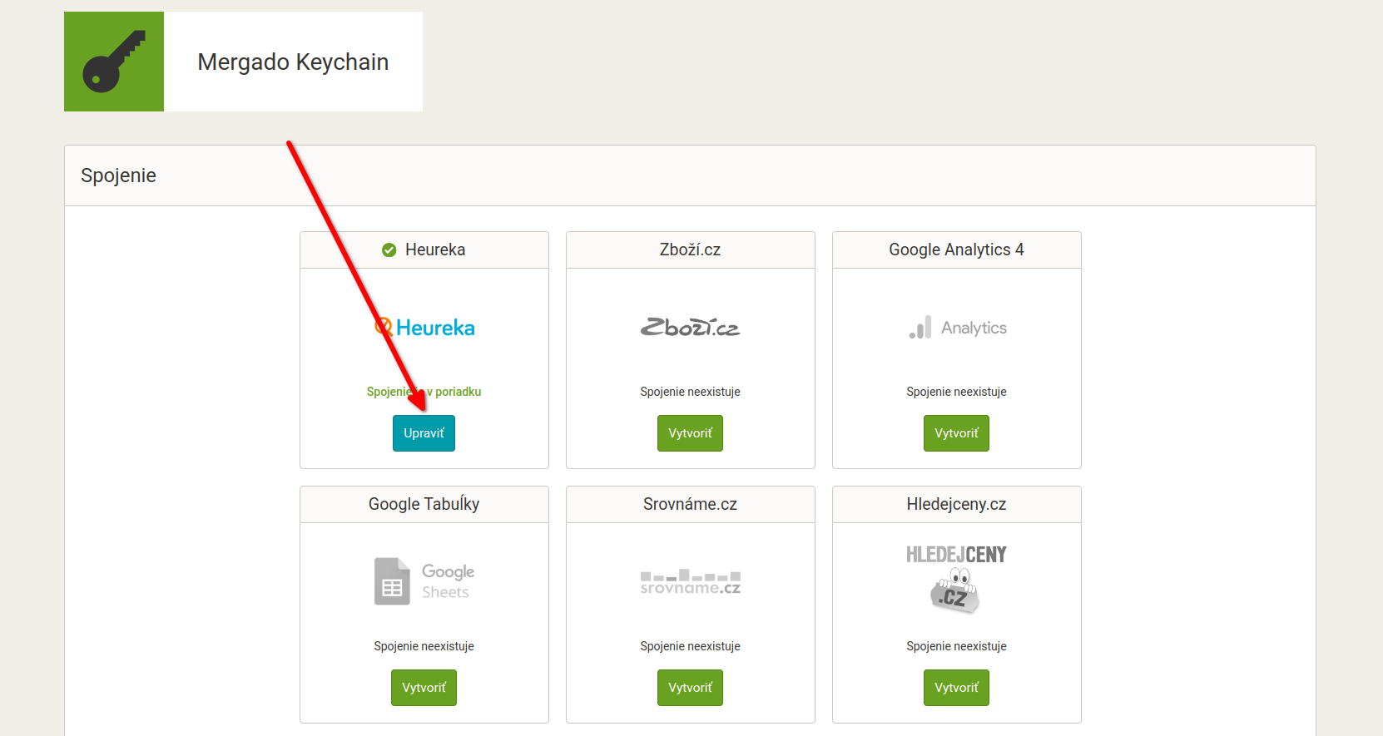Click the Mergado Keychain title text
Viewport: 1383px width, 736px height.
pyautogui.click(x=293, y=62)
